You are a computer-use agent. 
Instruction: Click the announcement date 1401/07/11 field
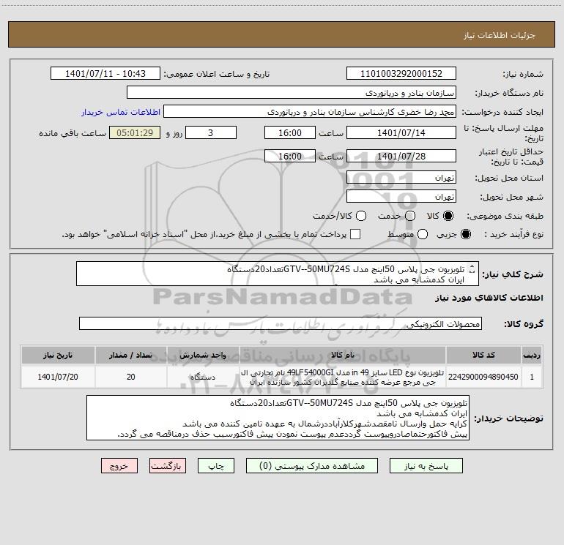point(105,73)
